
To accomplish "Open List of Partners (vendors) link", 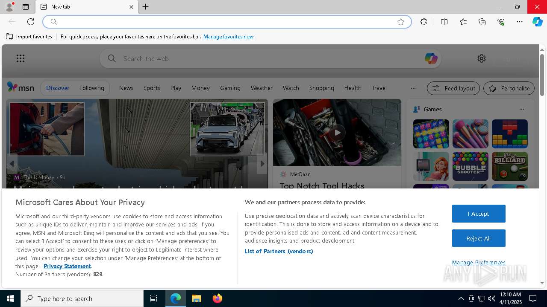I will click(x=279, y=251).
